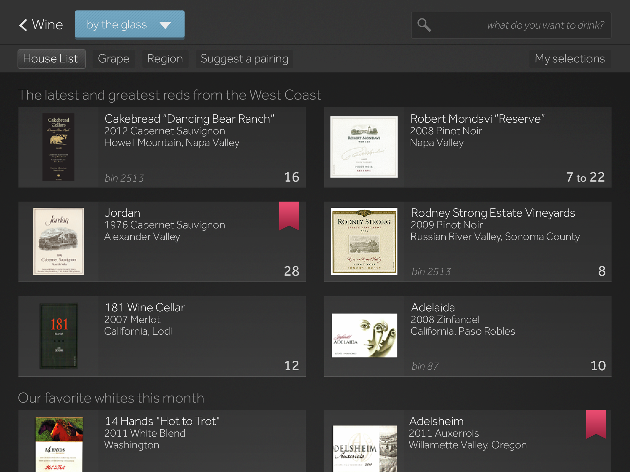Click 'California, Lodi' region text

point(138,331)
